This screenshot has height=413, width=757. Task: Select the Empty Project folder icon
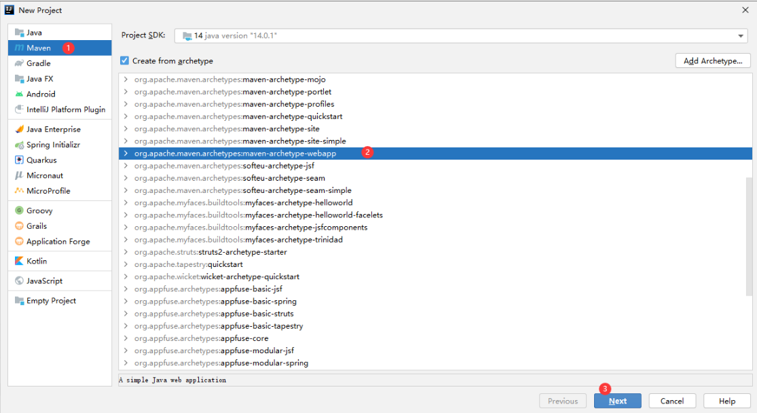point(19,300)
